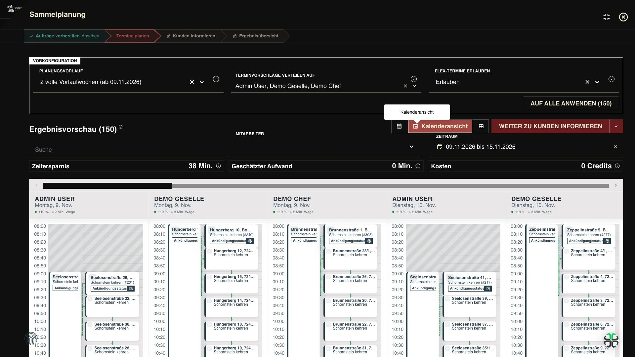635x357 pixels.
Task: Click help icon next to Ergebnisvorschau (150)
Action: (121, 127)
